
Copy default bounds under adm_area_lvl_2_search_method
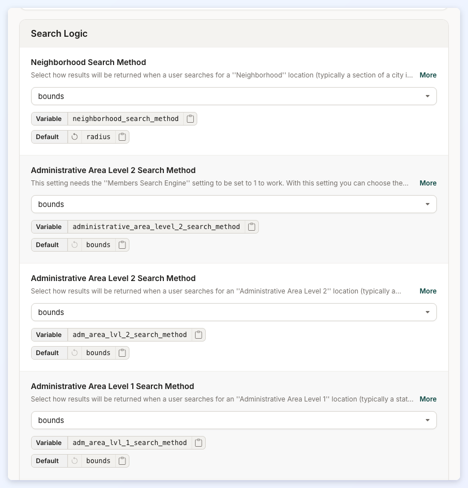click(x=122, y=353)
